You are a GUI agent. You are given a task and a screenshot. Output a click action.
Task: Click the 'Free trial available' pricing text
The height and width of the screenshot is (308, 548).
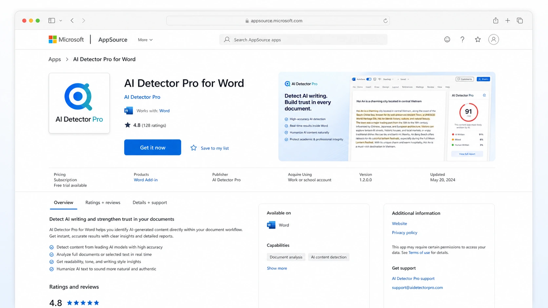pos(70,185)
